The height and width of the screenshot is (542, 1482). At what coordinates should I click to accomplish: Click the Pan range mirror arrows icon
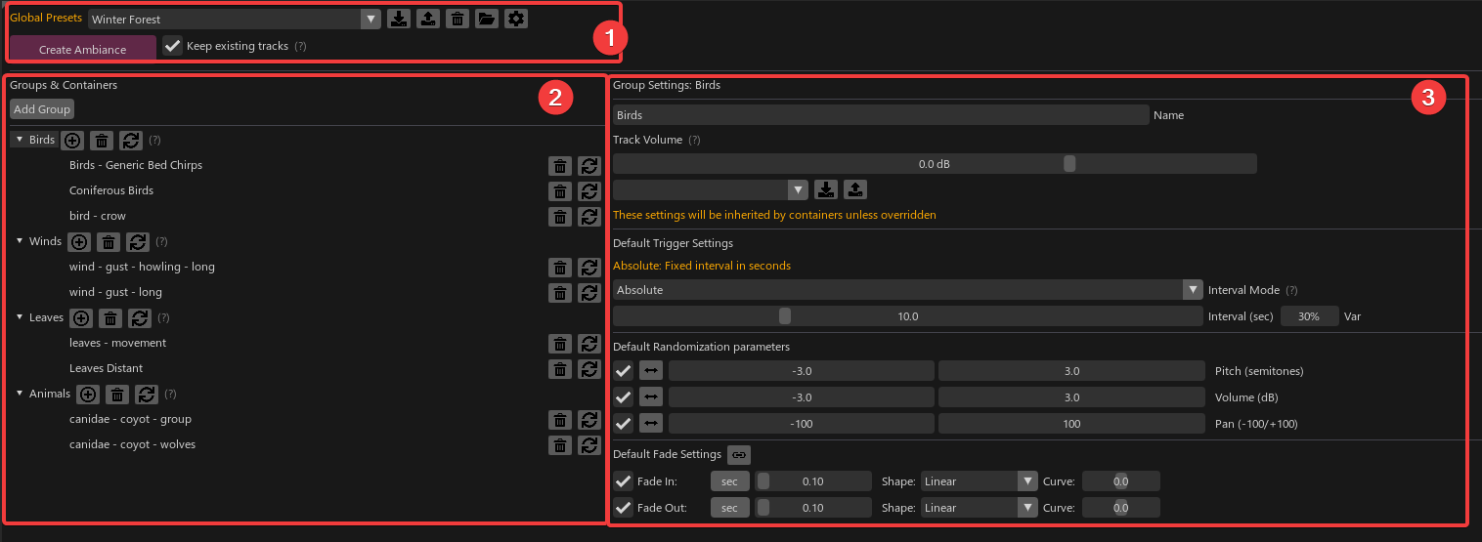pyautogui.click(x=651, y=424)
